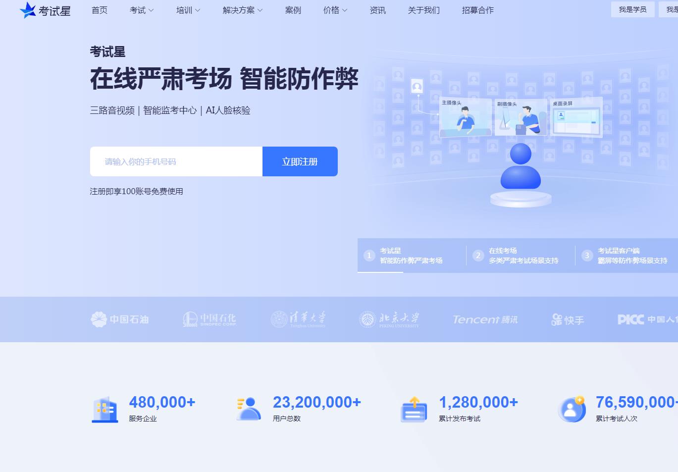
Task: Click the 我是学员 button
Action: pos(632,9)
